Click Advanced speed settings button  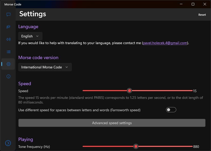112,123
